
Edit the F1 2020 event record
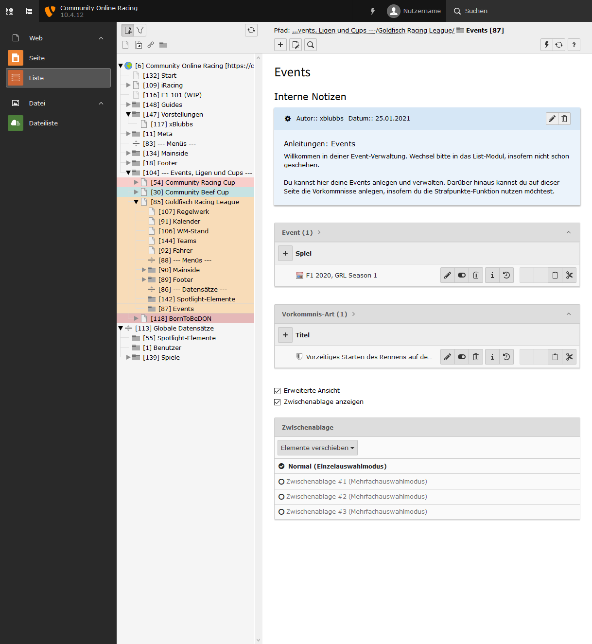[x=447, y=275]
